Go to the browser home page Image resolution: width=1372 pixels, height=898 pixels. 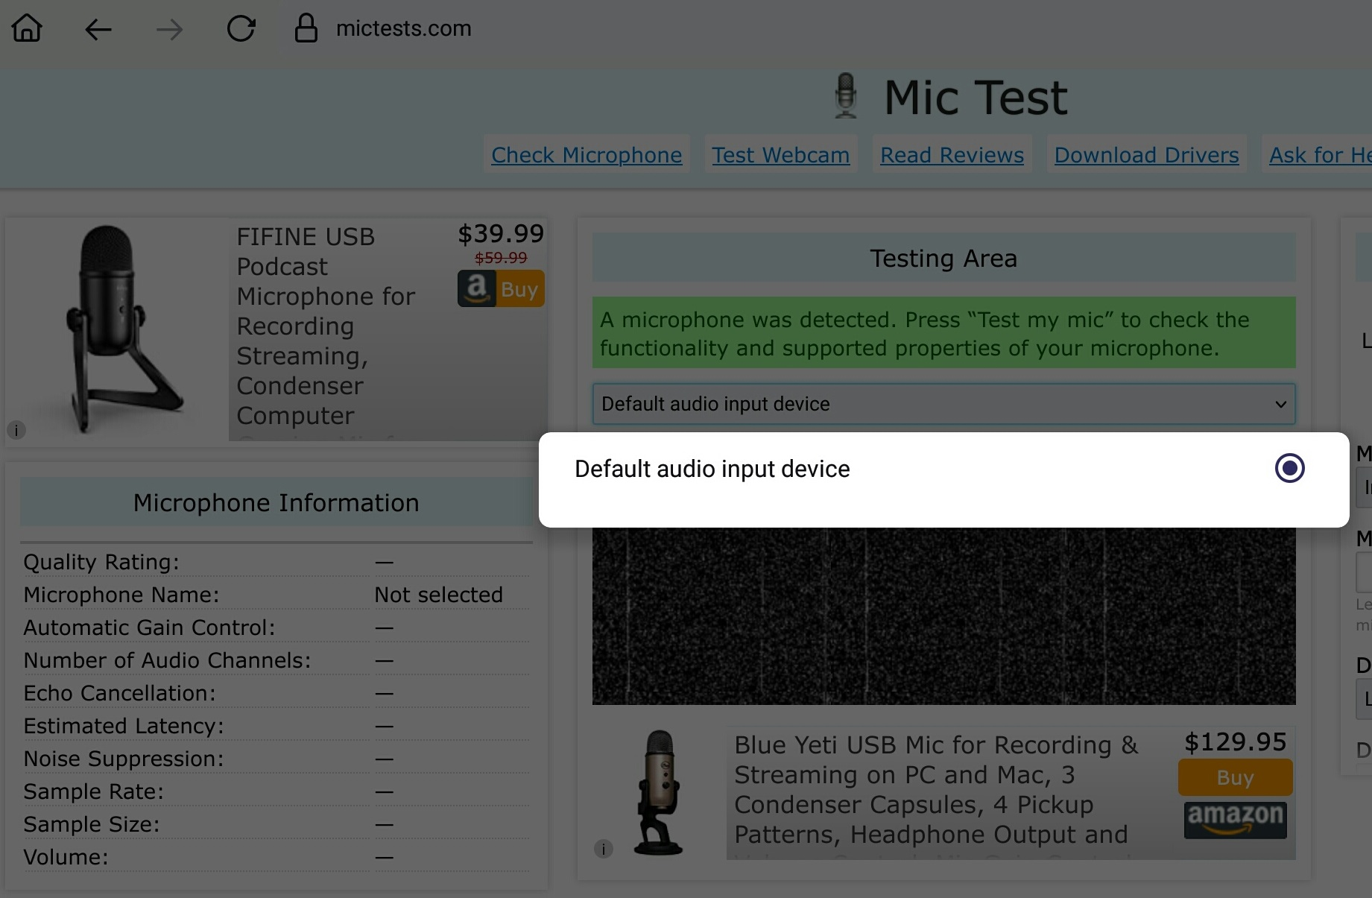(x=27, y=28)
